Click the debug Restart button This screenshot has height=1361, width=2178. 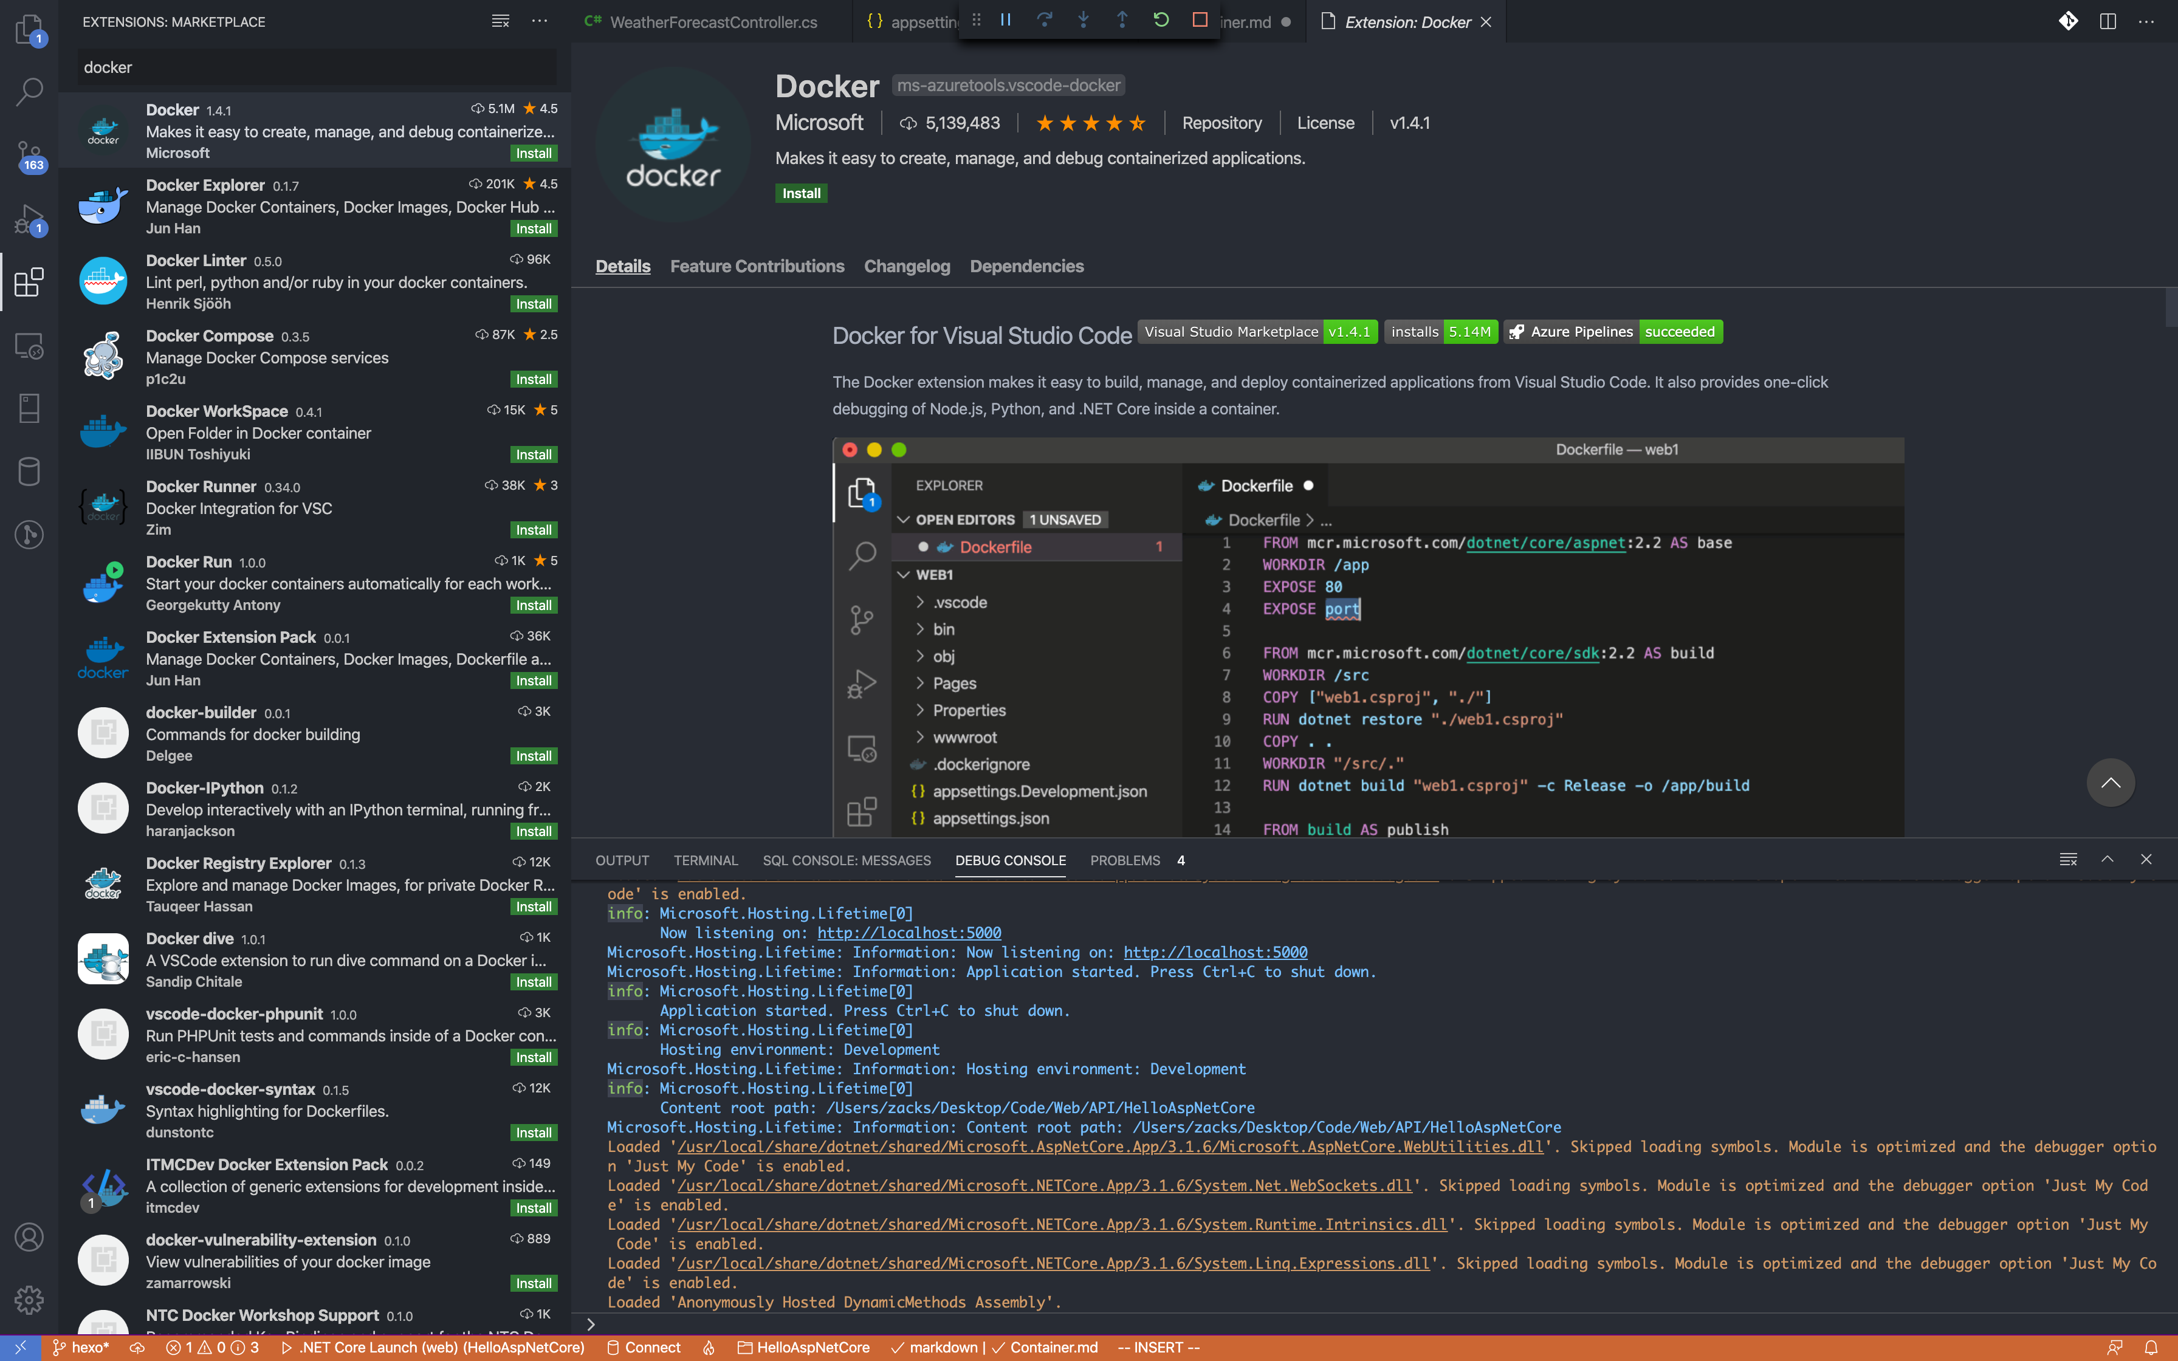point(1161,20)
